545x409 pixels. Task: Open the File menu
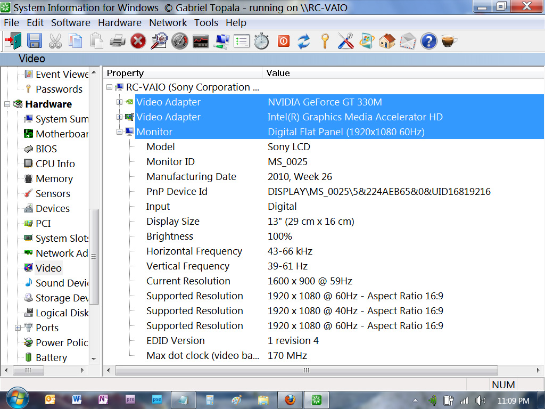coord(12,22)
